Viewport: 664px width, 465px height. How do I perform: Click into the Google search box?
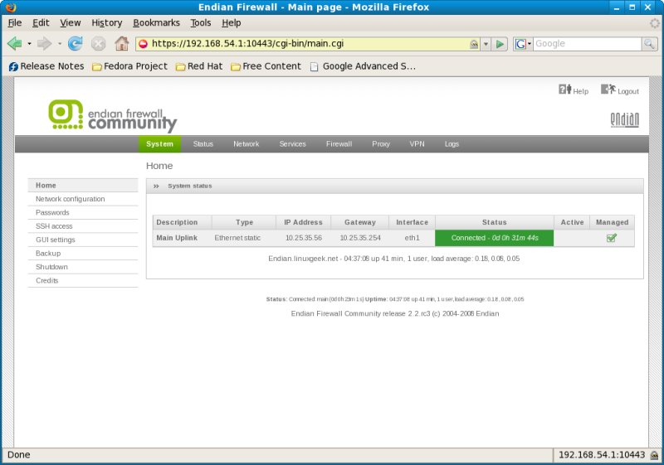[x=587, y=44]
